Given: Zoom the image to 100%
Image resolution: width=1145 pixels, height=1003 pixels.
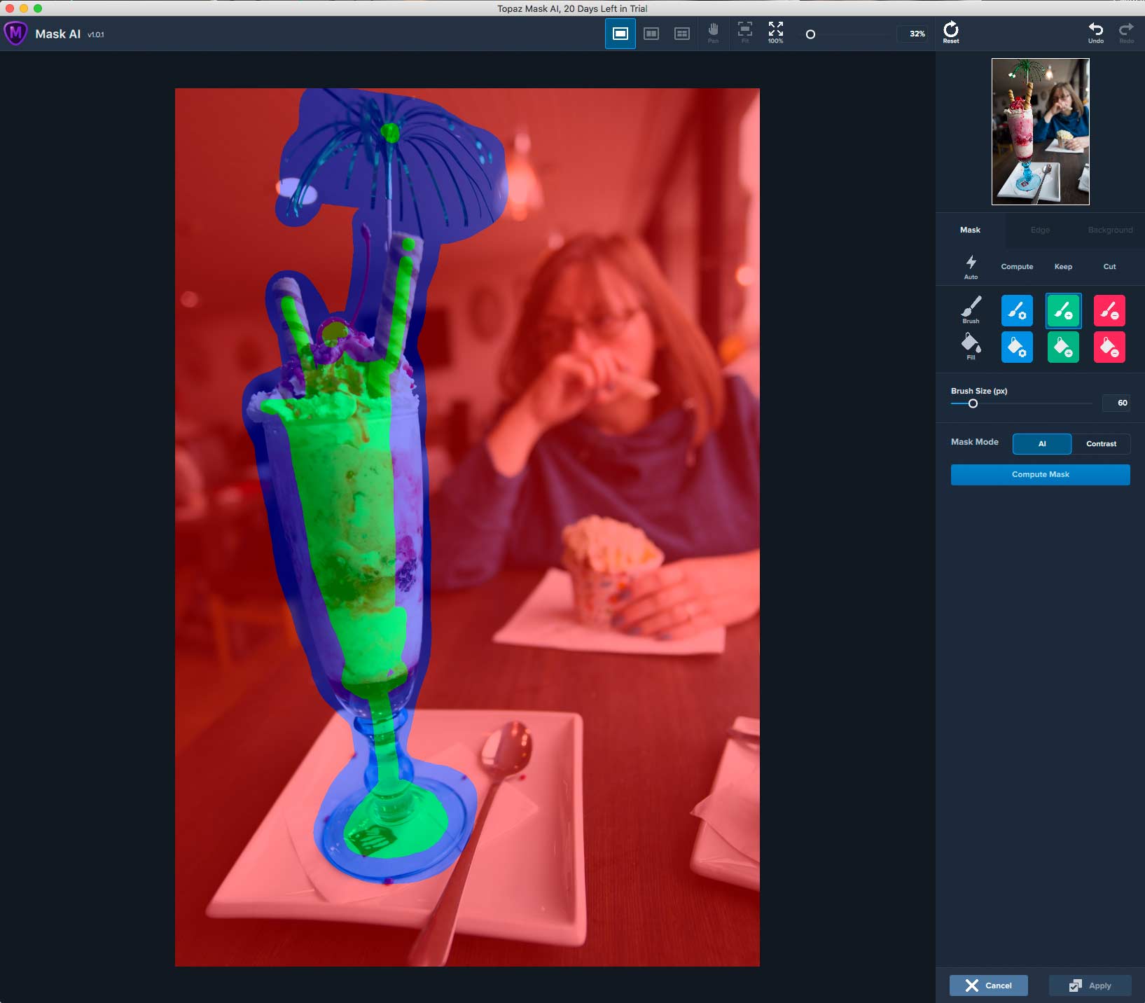Looking at the screenshot, I should click(776, 33).
